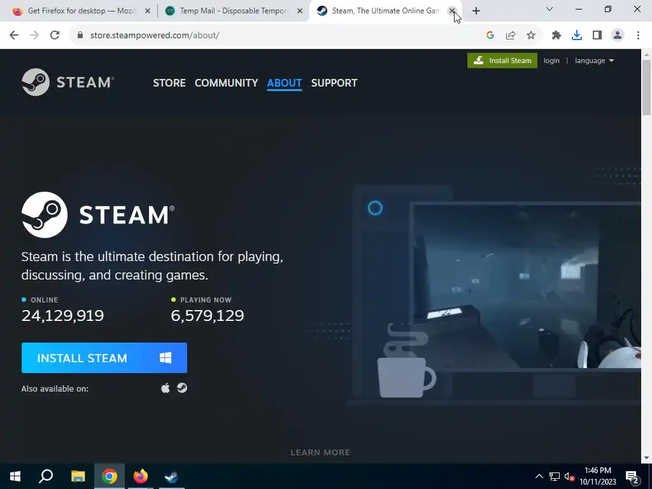
Task: Open the ABOUT menu item
Action: [x=285, y=83]
